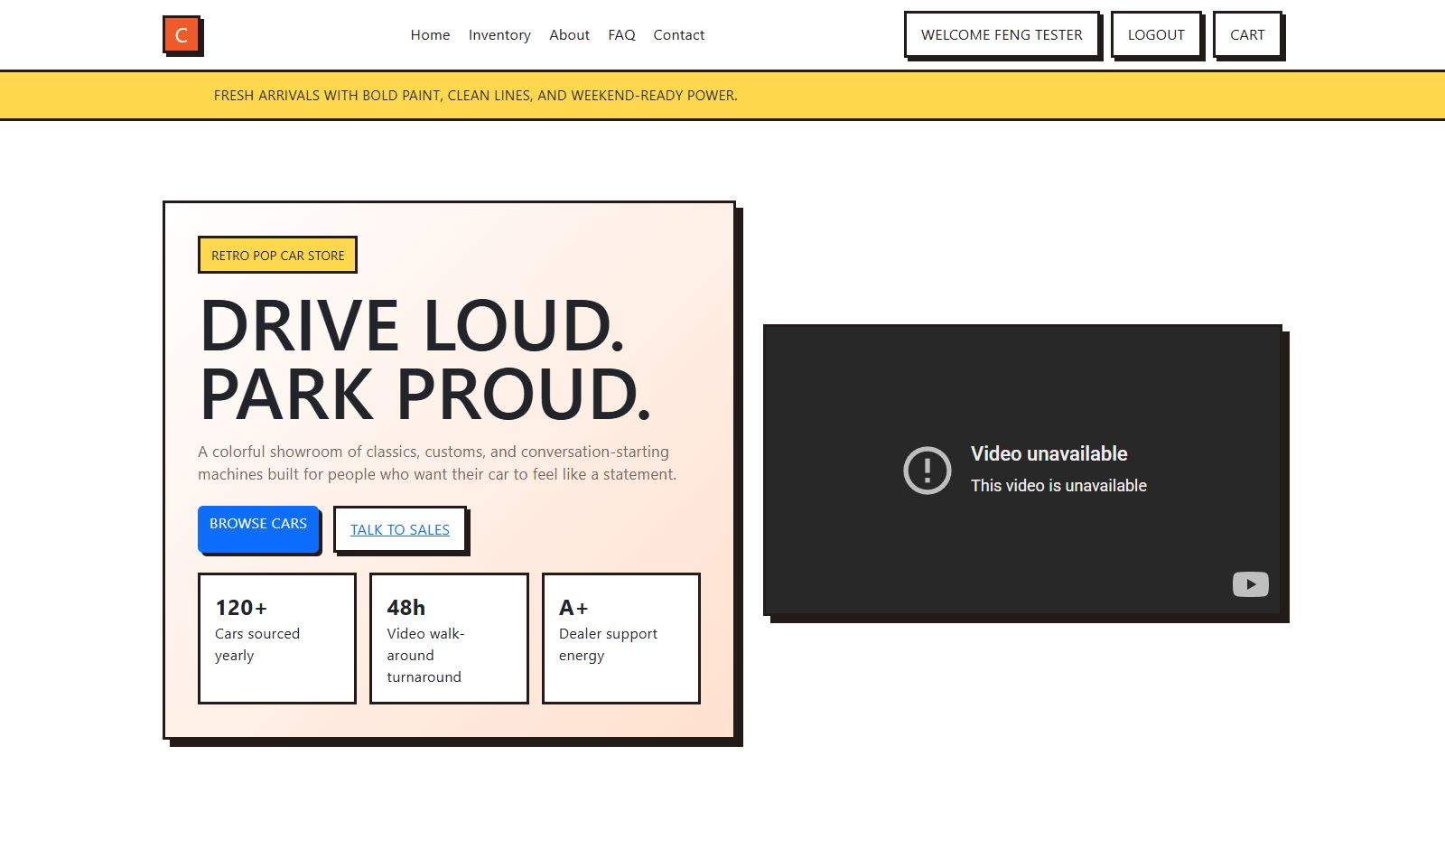Navigate to the About page
Image resolution: width=1445 pixels, height=858 pixels.
point(569,35)
